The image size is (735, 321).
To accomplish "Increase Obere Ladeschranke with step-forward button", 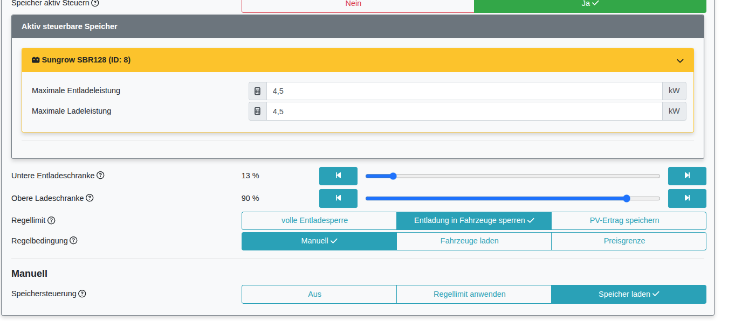I will [x=687, y=199].
